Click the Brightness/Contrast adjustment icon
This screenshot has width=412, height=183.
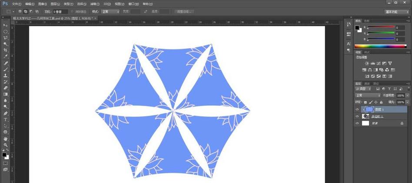coord(364,63)
